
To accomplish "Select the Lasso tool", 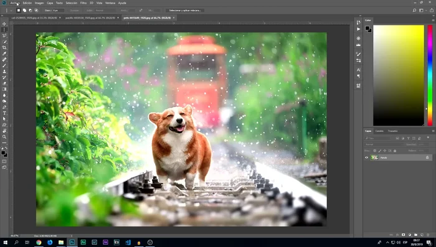I will point(4,36).
